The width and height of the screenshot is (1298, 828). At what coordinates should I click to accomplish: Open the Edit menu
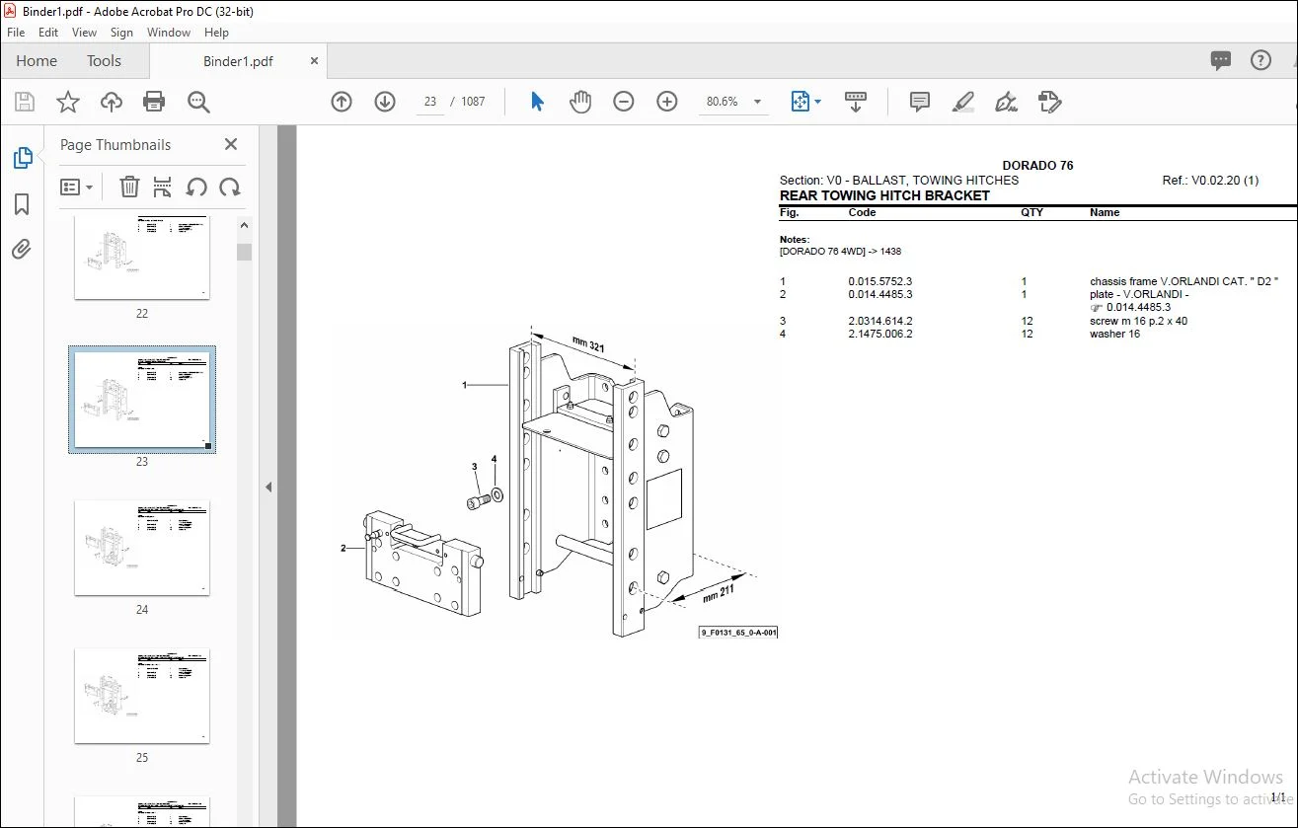[x=47, y=33]
